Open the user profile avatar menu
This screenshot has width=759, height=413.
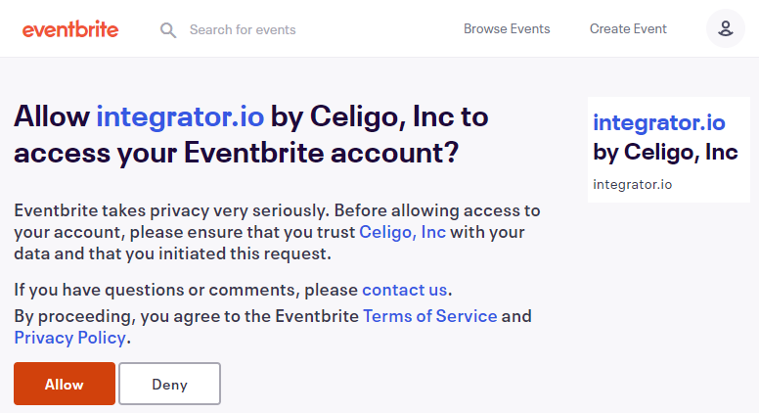[725, 28]
